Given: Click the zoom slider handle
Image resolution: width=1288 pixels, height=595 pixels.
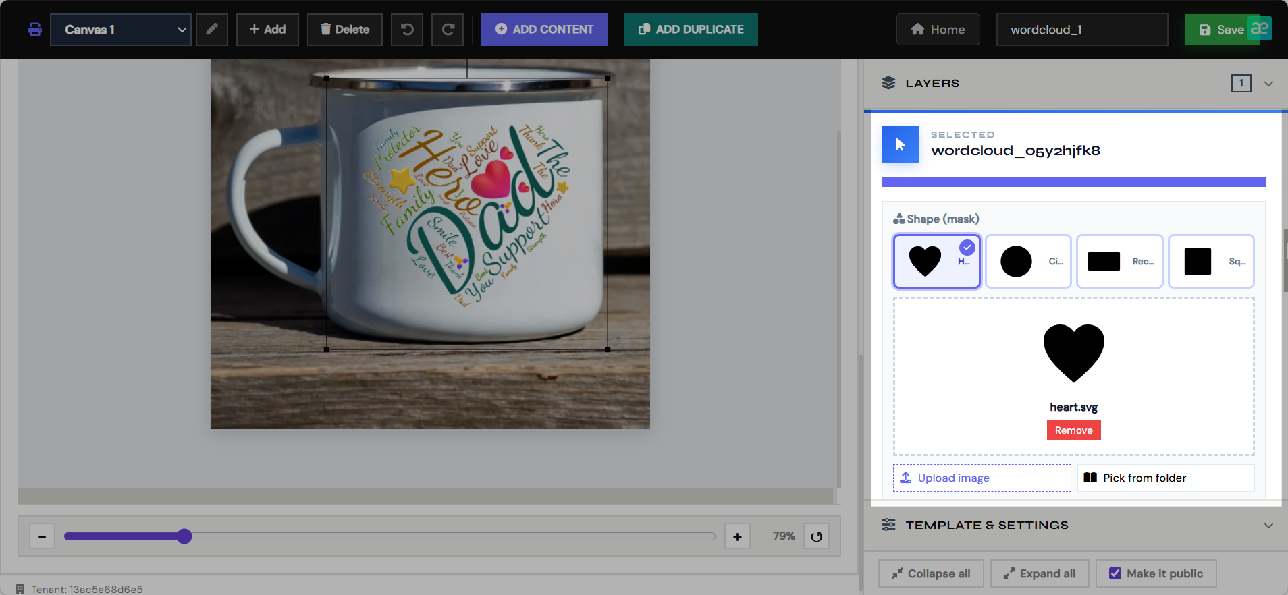Looking at the screenshot, I should [x=184, y=536].
